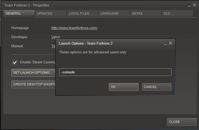Image resolution: width=199 pixels, height=130 pixels.
Task: Switch to the DLC tab
Action: (177, 14)
